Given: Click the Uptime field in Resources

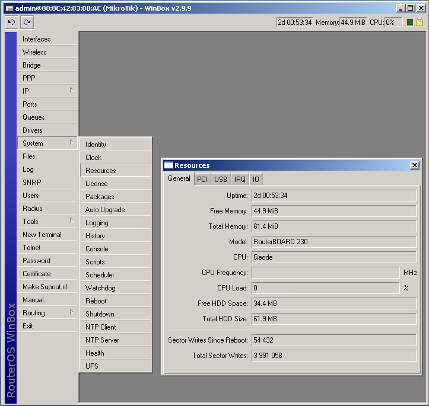Looking at the screenshot, I should (334, 196).
